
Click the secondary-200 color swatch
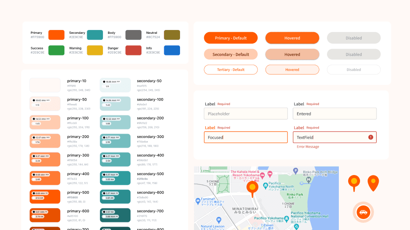tap(115, 122)
